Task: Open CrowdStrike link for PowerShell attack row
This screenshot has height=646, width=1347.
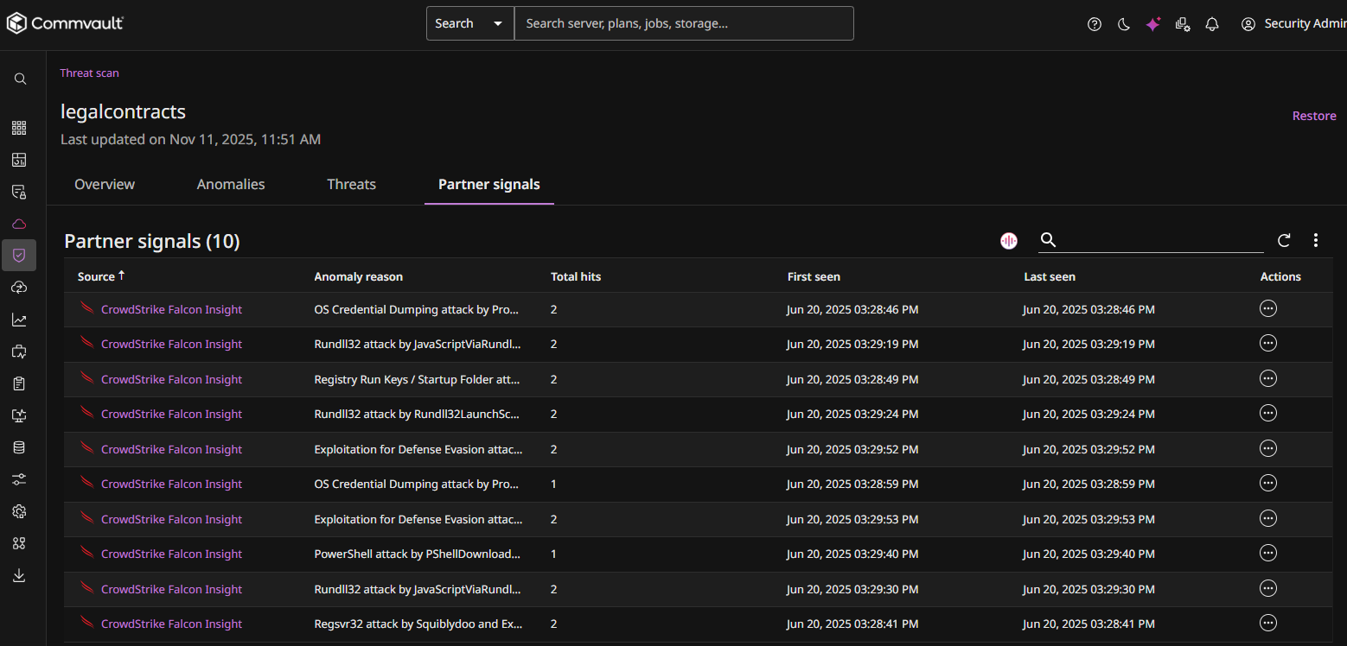Action: coord(171,554)
